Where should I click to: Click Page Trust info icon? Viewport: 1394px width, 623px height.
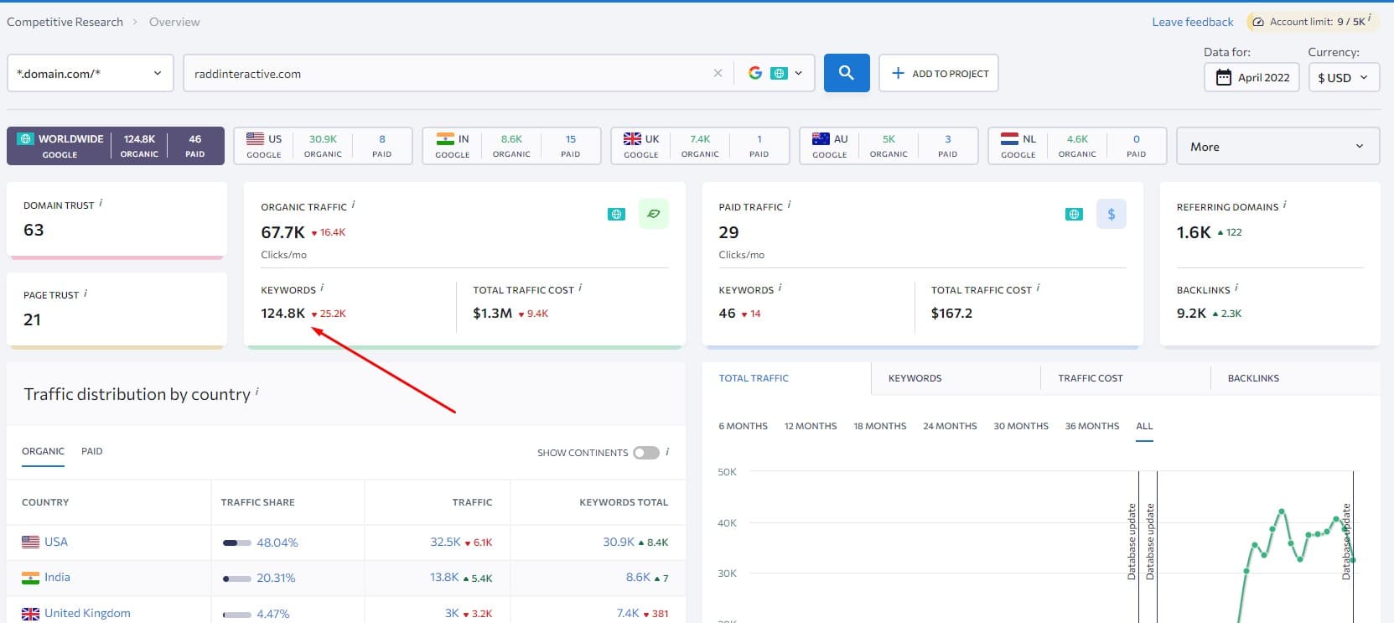tap(86, 293)
